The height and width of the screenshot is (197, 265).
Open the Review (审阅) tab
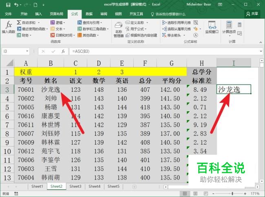tap(104, 14)
